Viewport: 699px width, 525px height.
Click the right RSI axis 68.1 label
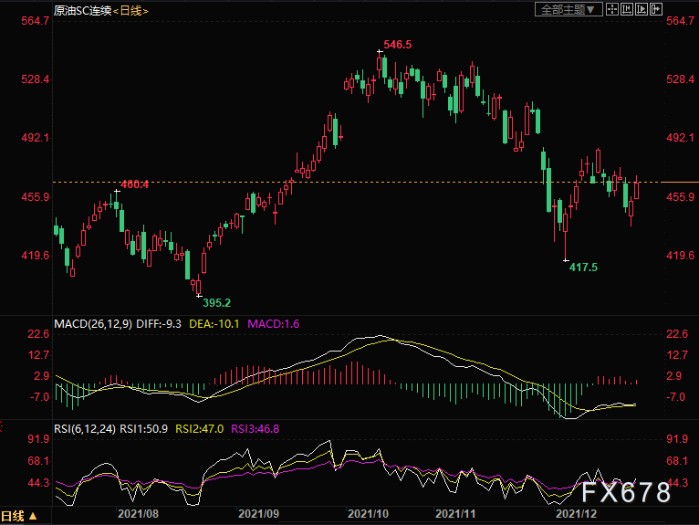677,461
